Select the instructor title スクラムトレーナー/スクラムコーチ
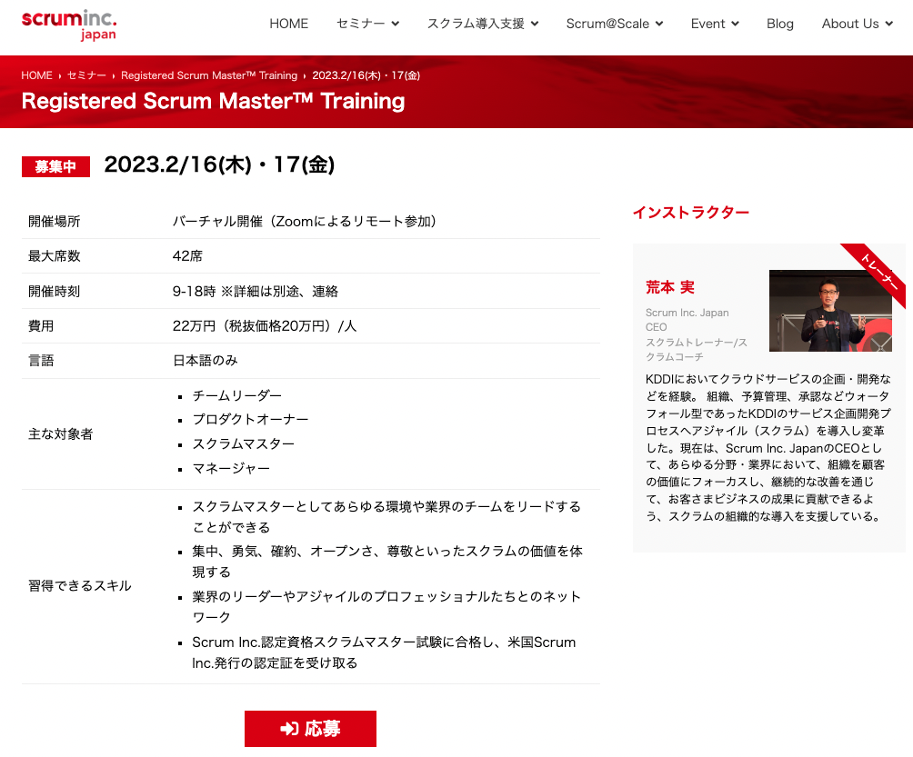The height and width of the screenshot is (757, 913). tap(697, 349)
